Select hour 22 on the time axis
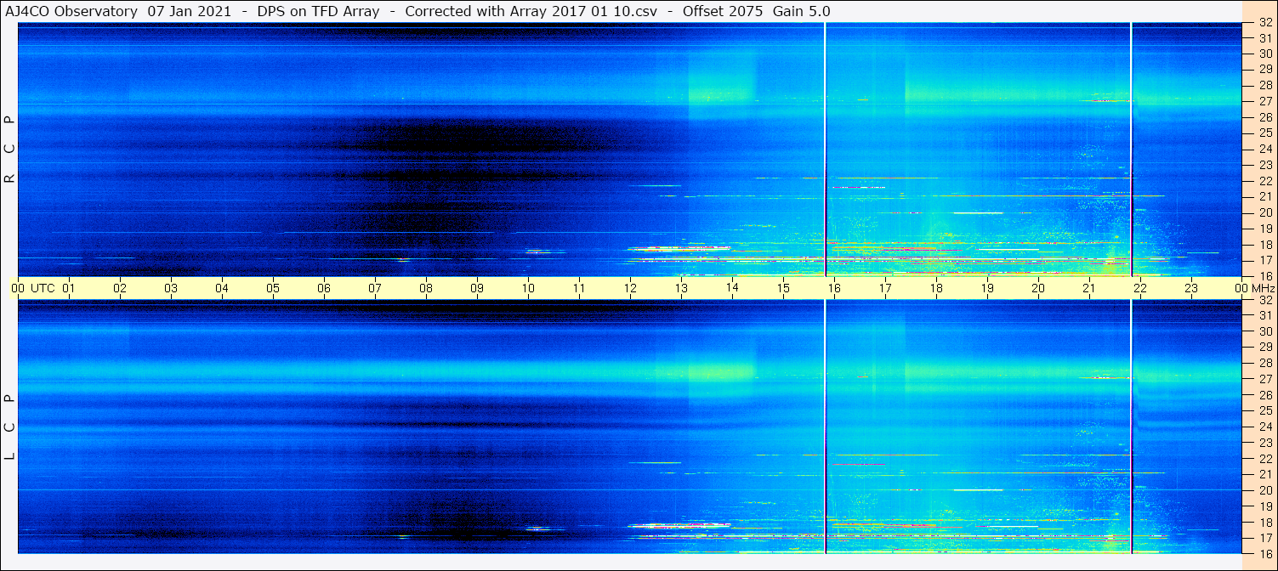Image resolution: width=1278 pixels, height=571 pixels. [x=1140, y=288]
